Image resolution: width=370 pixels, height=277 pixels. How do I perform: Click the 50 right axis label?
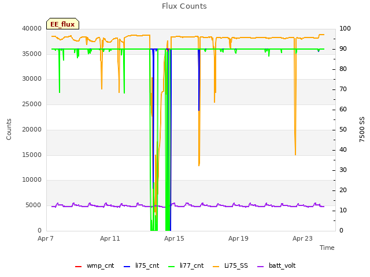pyautogui.click(x=343, y=129)
